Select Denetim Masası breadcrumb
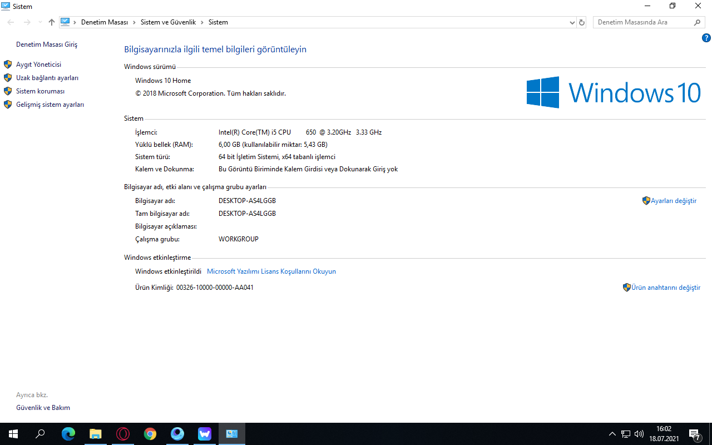This screenshot has width=712, height=445. point(105,22)
